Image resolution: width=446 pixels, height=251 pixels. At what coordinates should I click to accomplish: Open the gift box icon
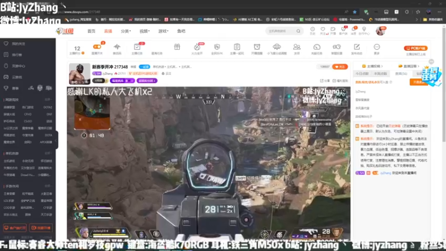[x=177, y=47]
